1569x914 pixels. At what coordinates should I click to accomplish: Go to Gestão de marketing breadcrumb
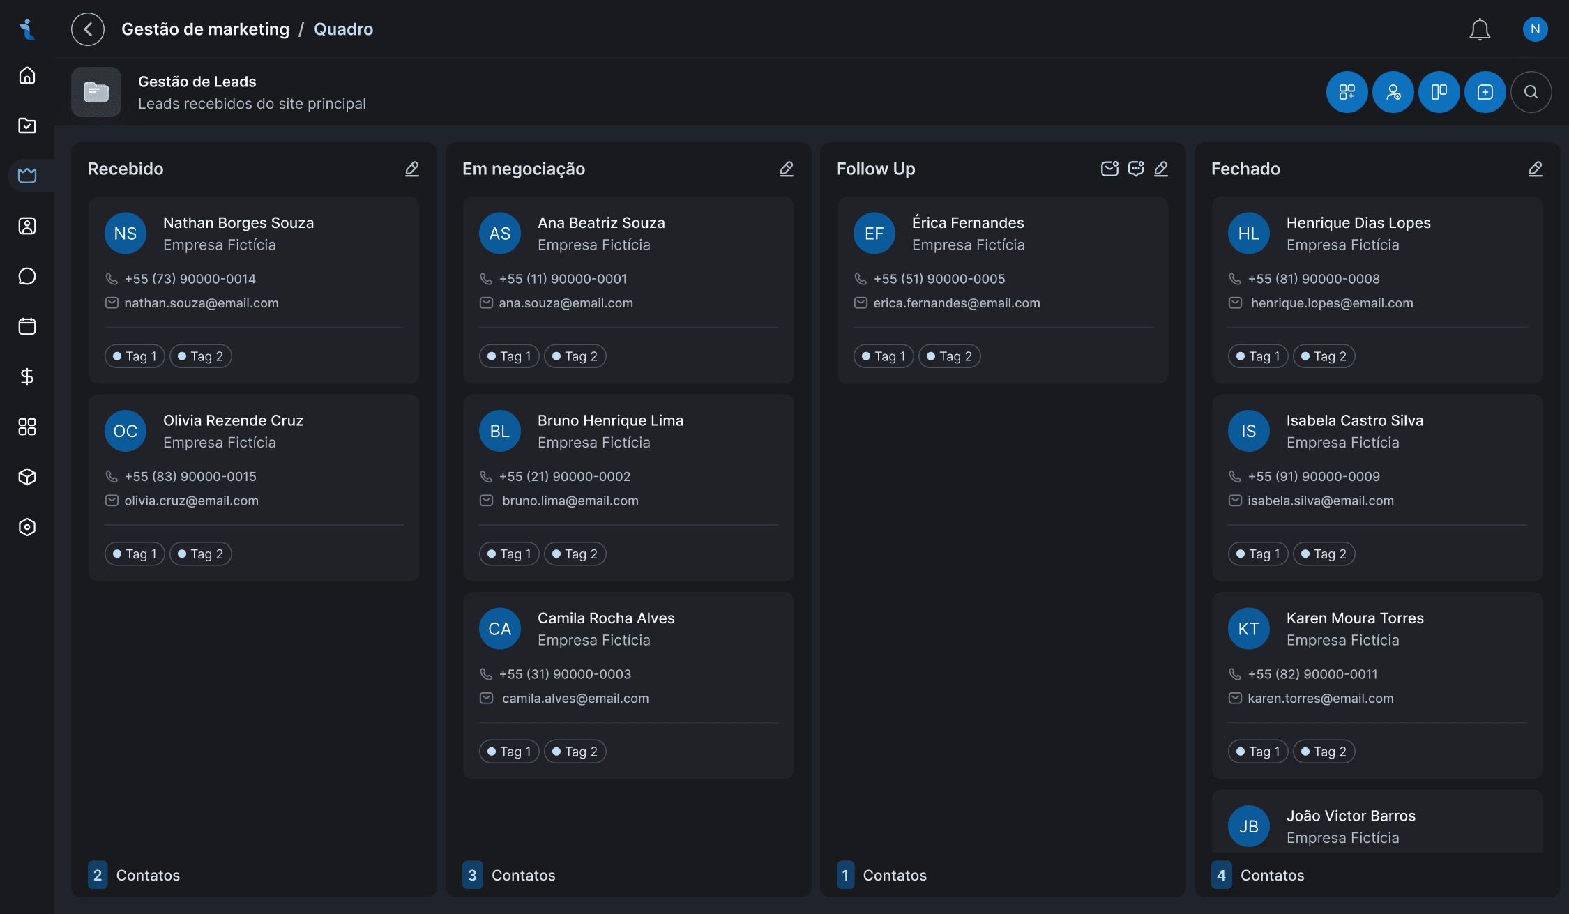click(205, 29)
